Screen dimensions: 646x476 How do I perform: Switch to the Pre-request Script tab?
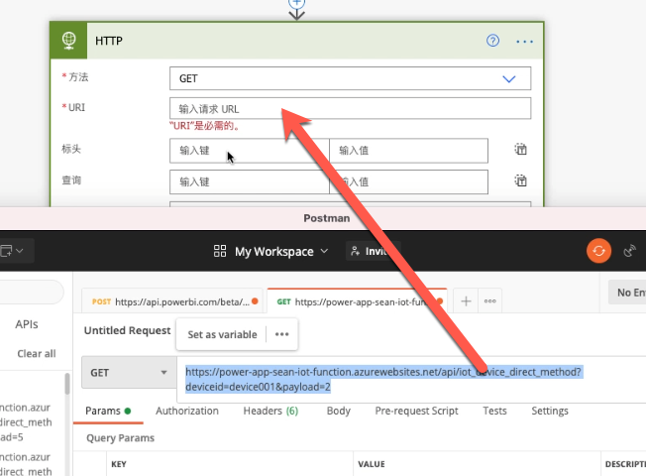416,411
